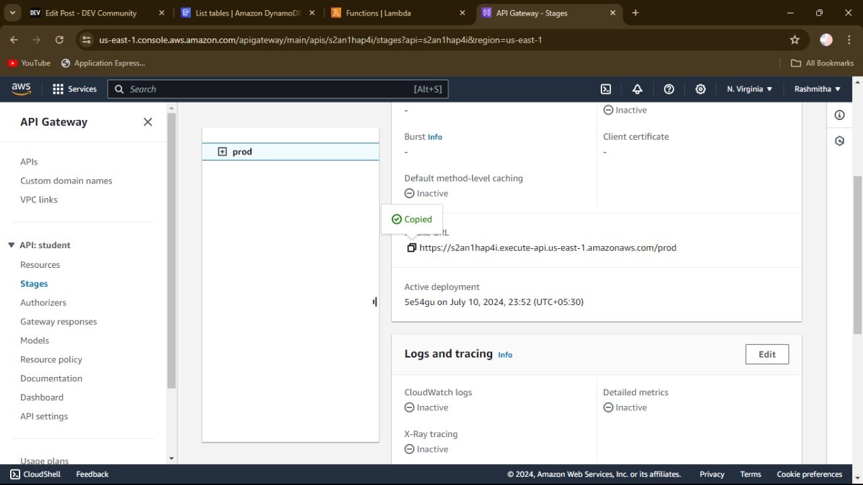Screen dimensions: 863x485
Task: Close the Functions Lambda tab
Action: tap(462, 13)
